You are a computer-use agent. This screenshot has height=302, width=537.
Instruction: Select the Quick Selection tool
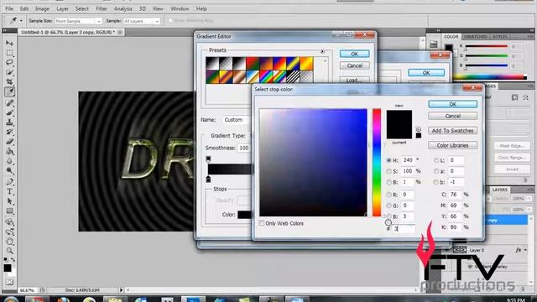(x=9, y=72)
